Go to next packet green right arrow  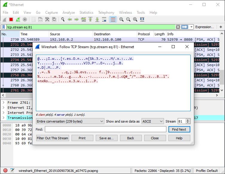(x=77, y=19)
